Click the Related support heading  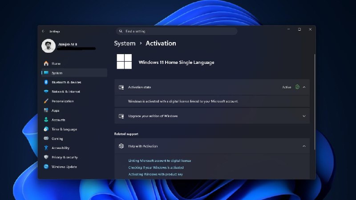[126, 134]
